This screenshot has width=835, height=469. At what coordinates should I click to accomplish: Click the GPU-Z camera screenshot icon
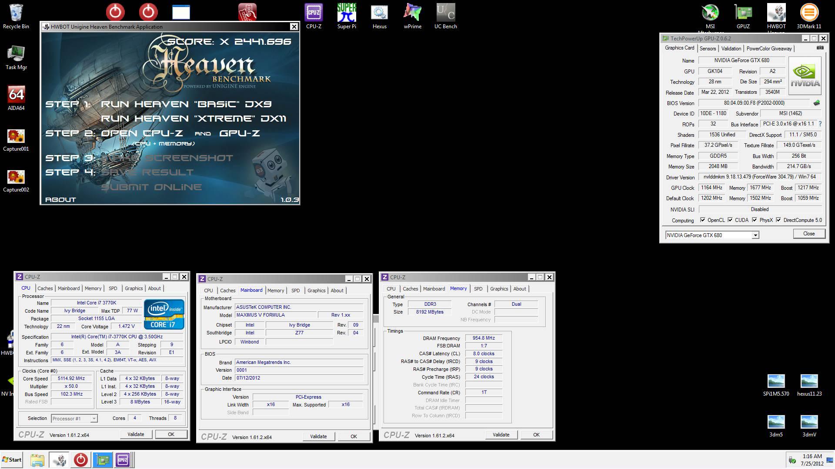(x=820, y=48)
